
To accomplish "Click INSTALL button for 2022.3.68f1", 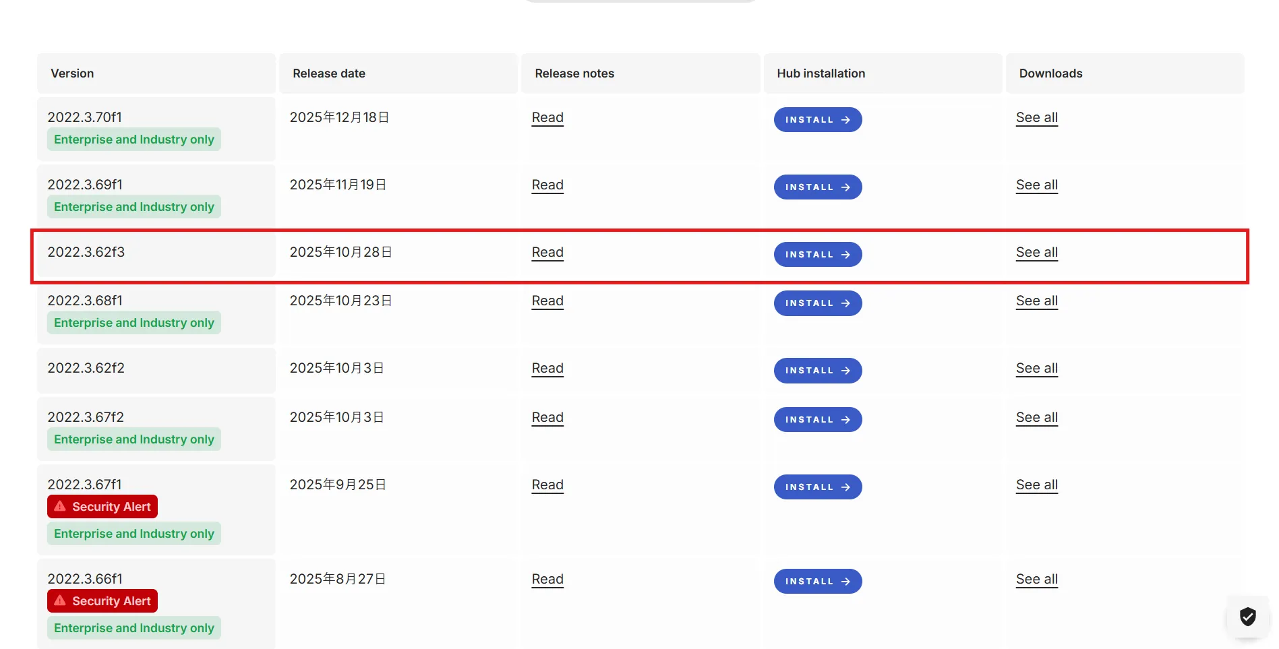I will point(817,303).
